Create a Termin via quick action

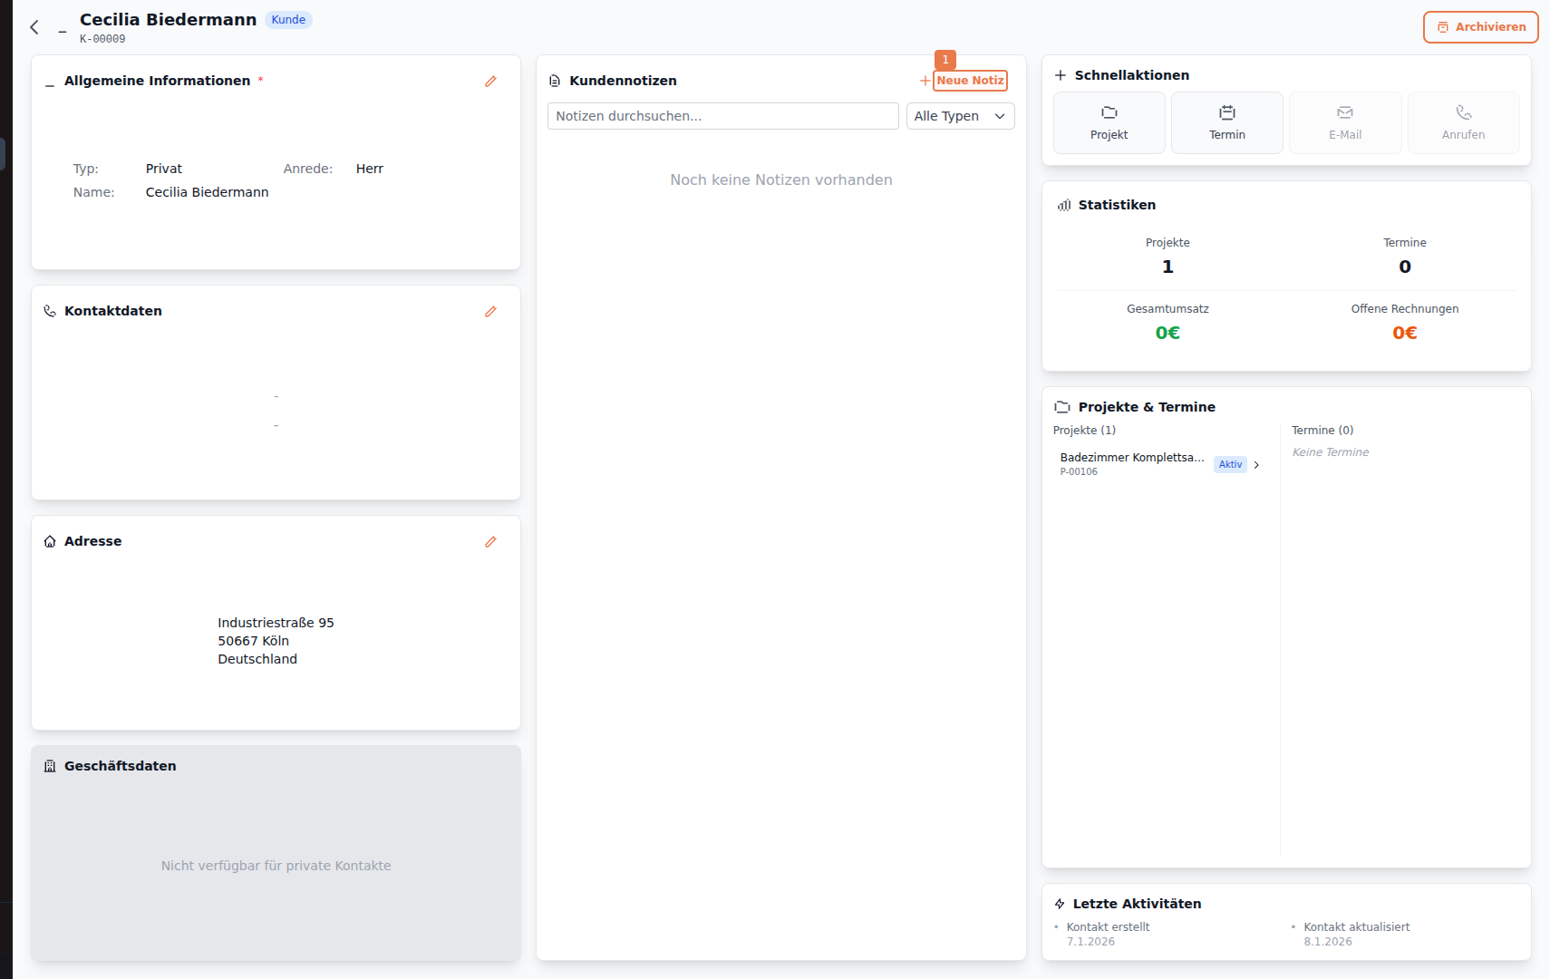click(x=1226, y=123)
